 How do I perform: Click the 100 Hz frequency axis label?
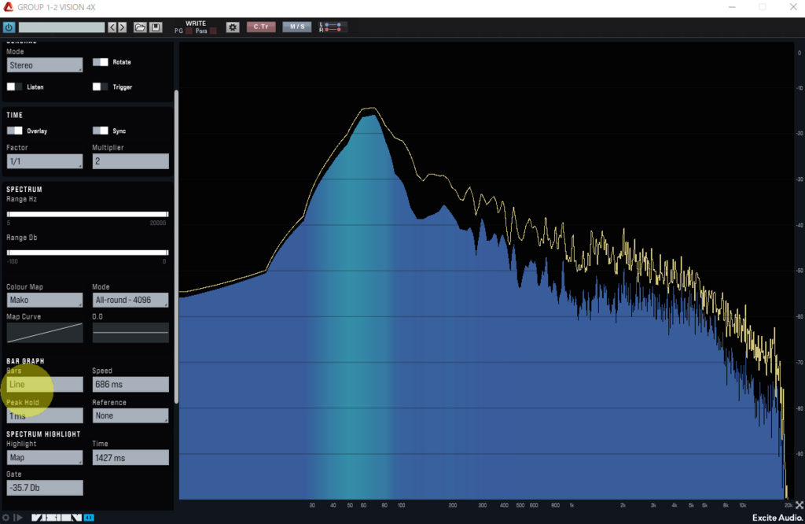[402, 505]
